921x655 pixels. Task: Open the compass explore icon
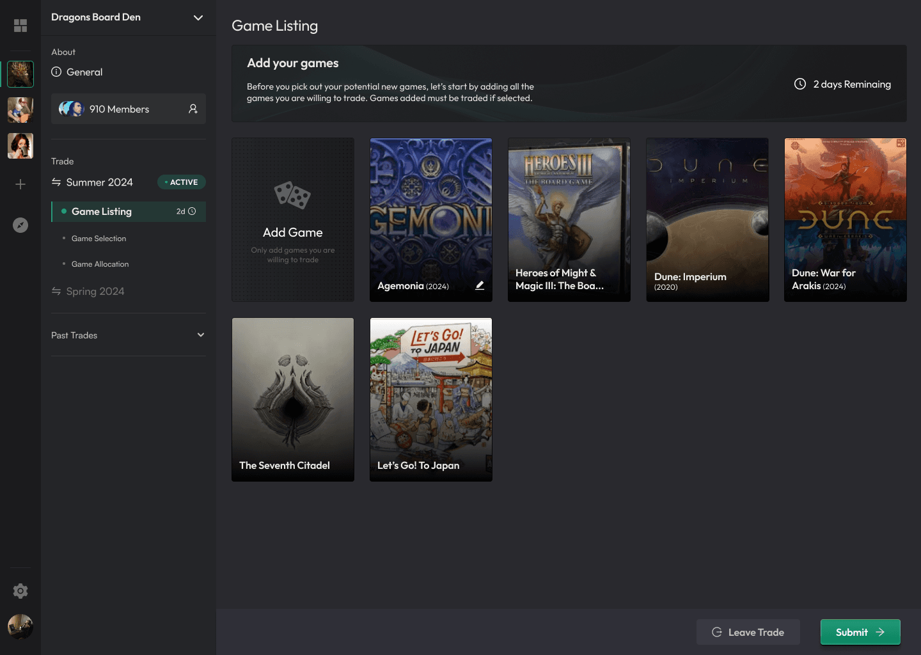click(20, 225)
